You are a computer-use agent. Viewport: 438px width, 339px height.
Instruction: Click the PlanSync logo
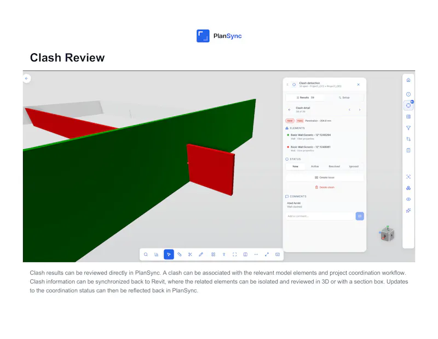pyautogui.click(x=219, y=36)
